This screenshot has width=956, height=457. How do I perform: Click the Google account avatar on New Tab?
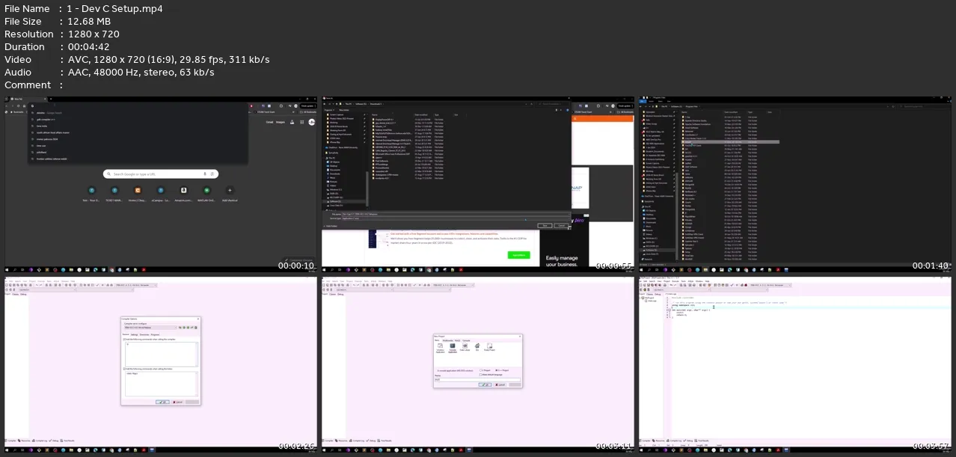pos(312,122)
